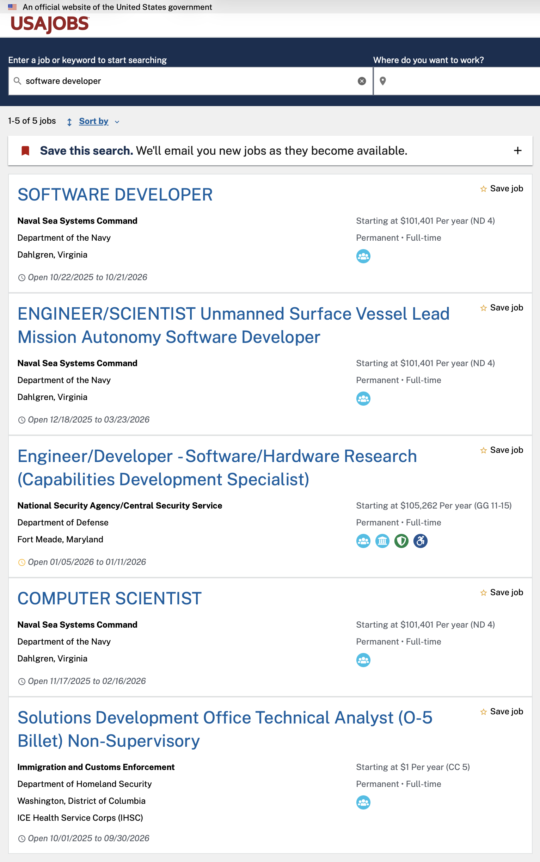Click star icon for Engineer/Developer job
540x862 pixels.
click(484, 450)
